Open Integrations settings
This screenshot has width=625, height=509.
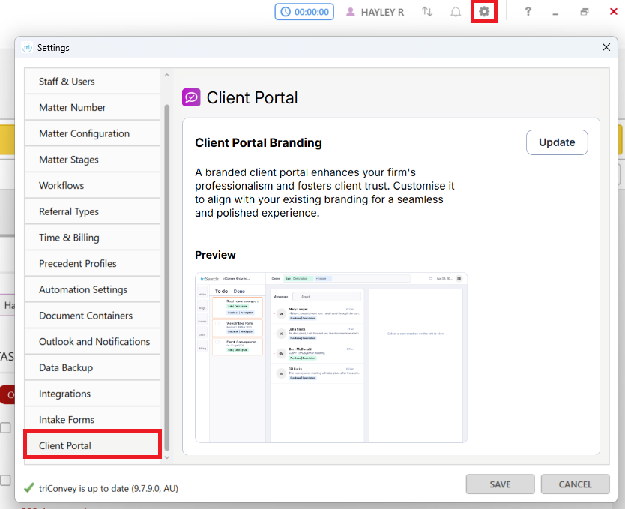coord(92,394)
